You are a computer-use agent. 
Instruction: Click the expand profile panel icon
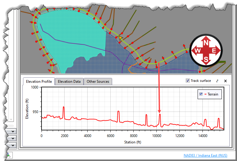(217, 81)
